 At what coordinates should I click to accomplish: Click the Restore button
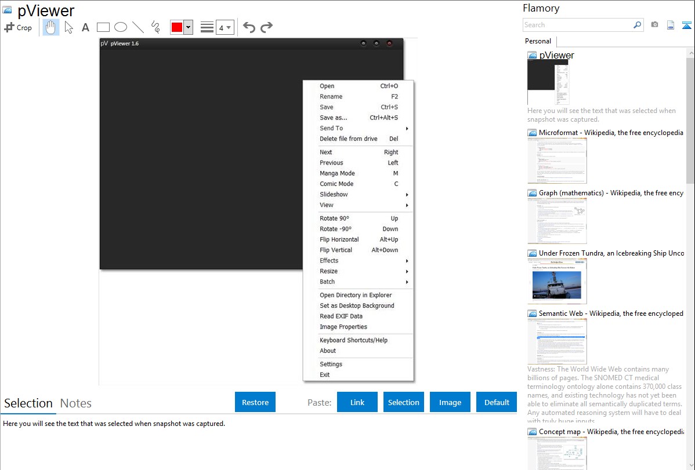point(255,402)
